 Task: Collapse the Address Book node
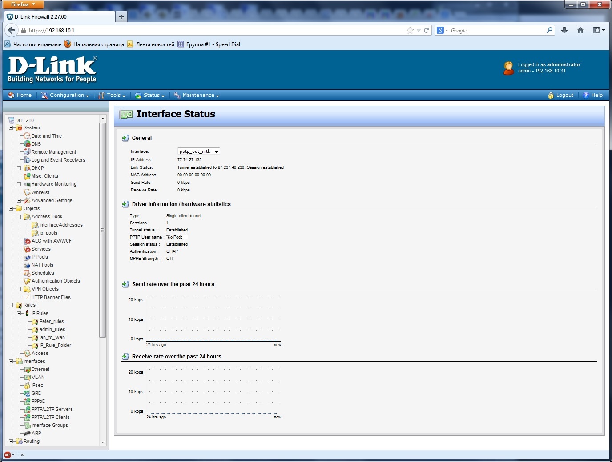coord(19,216)
